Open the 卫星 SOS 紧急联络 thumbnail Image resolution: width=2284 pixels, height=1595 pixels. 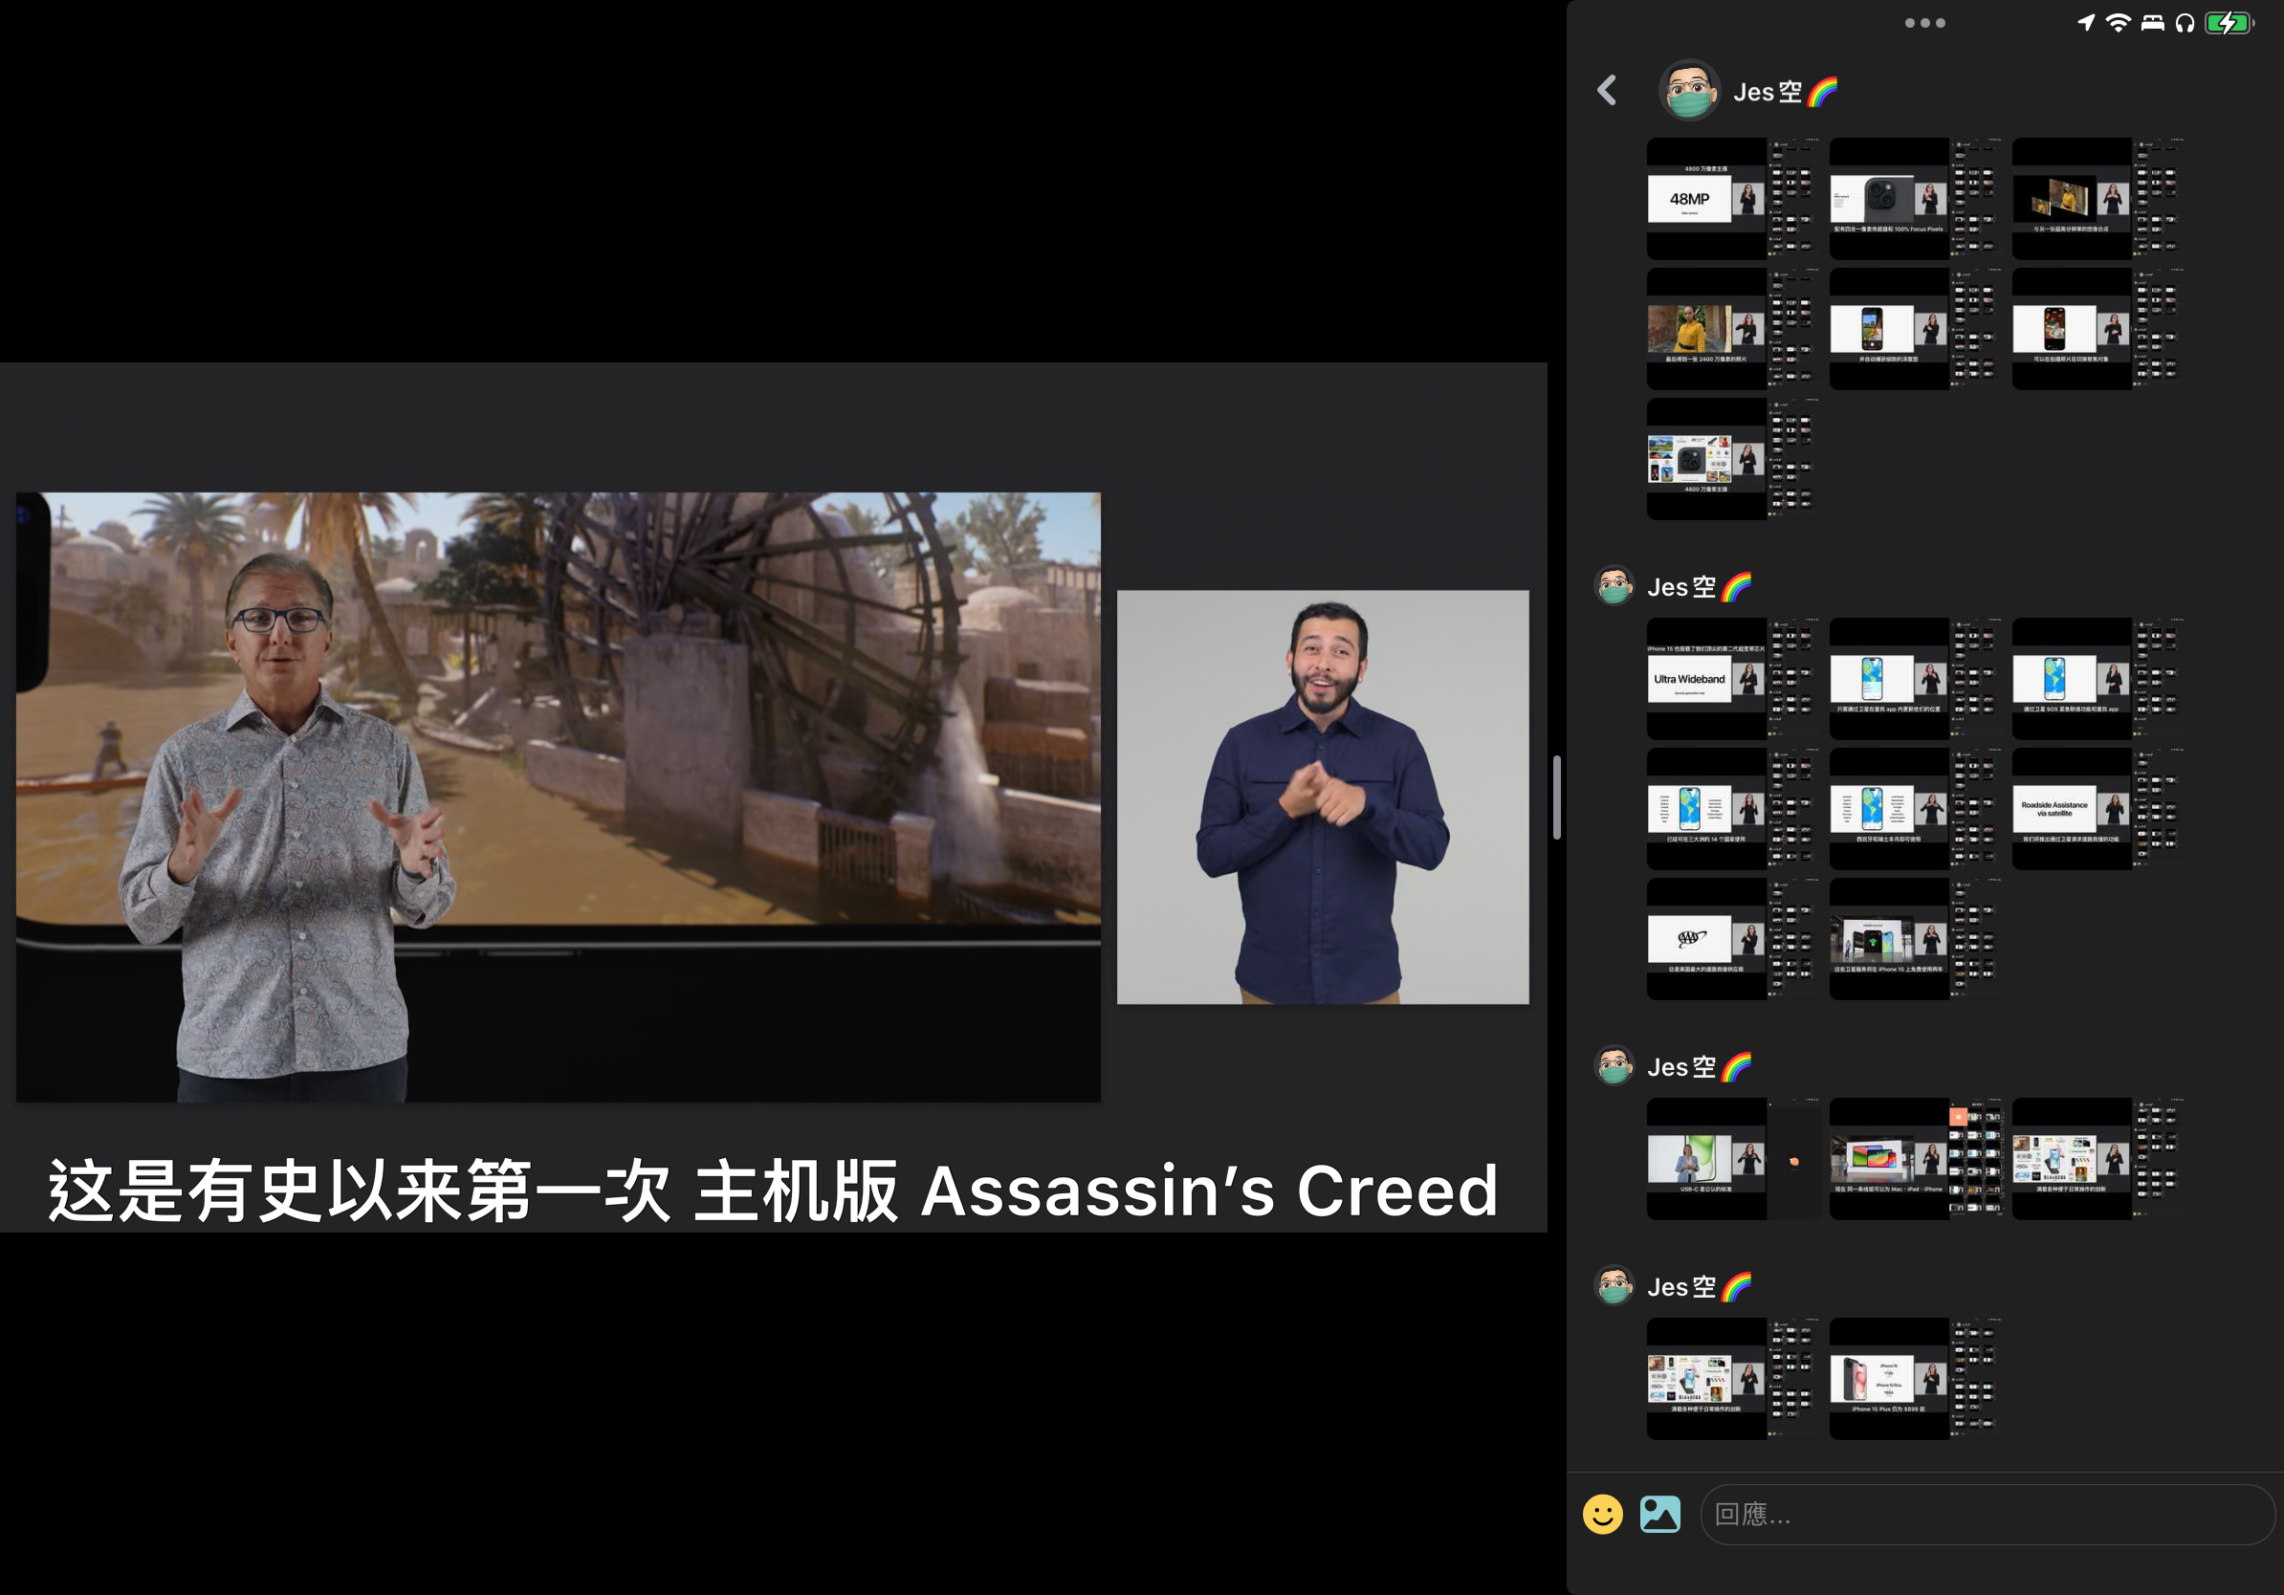(x=2098, y=679)
